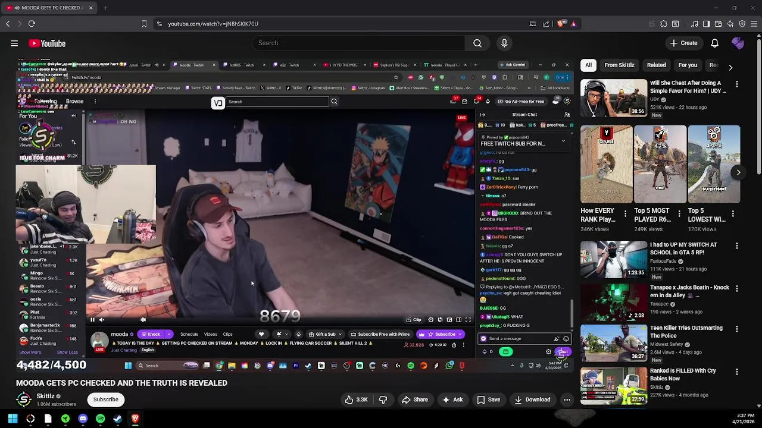762x428 pixels.
Task: Click the Skittlz channel avatar below the video
Action: [24, 399]
